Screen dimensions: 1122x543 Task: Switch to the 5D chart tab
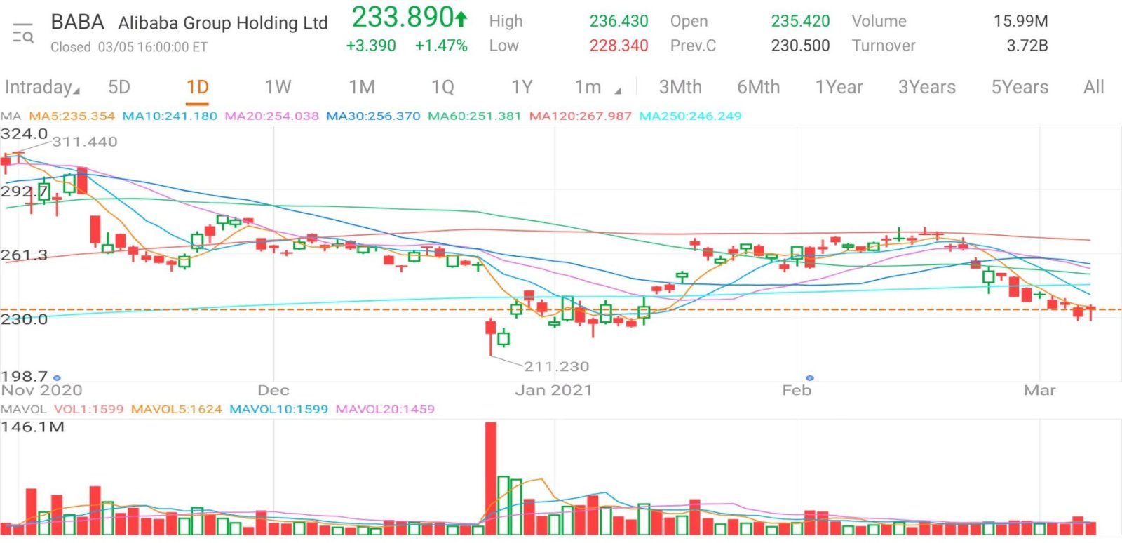pos(119,87)
